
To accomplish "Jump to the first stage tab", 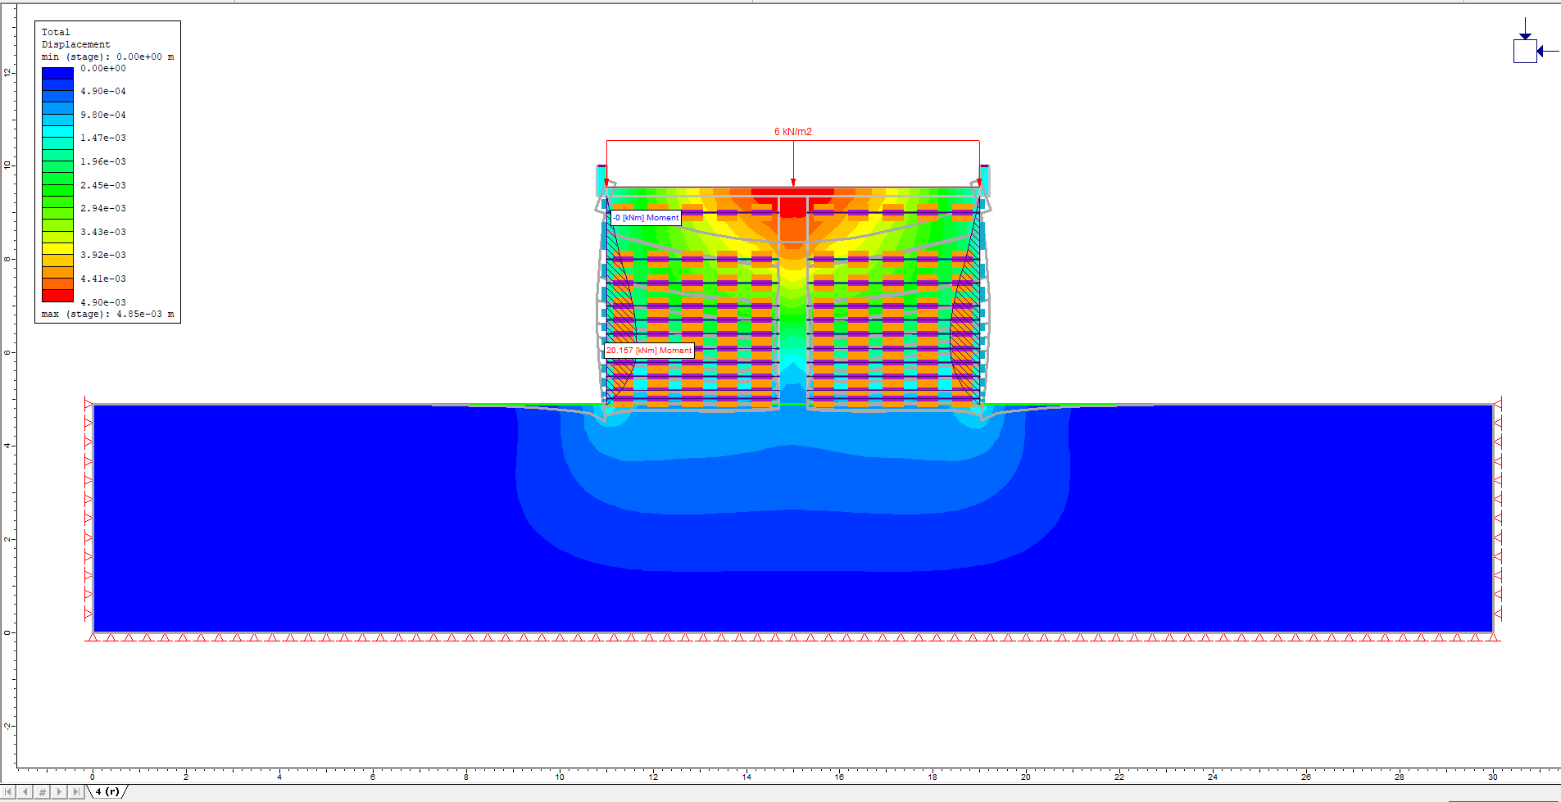I will pyautogui.click(x=8, y=791).
